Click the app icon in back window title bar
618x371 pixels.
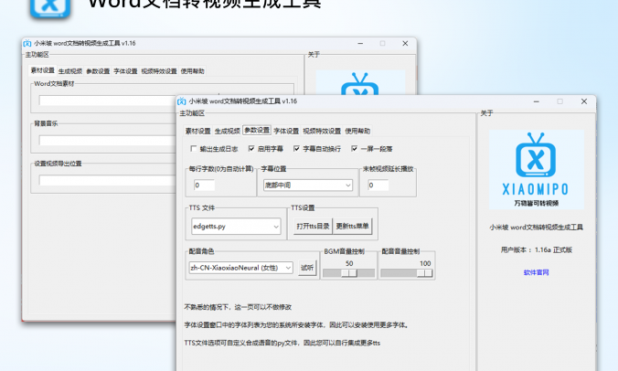(27, 43)
